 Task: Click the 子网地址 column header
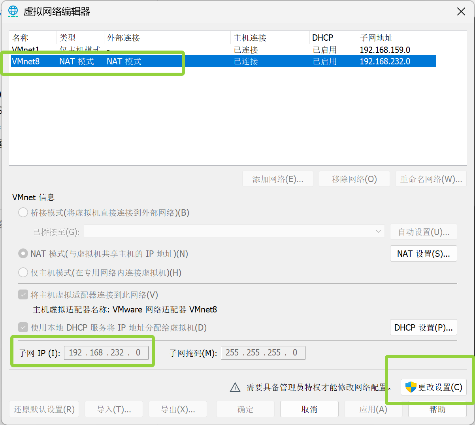click(396, 38)
